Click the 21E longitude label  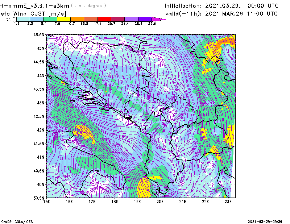point(183,202)
